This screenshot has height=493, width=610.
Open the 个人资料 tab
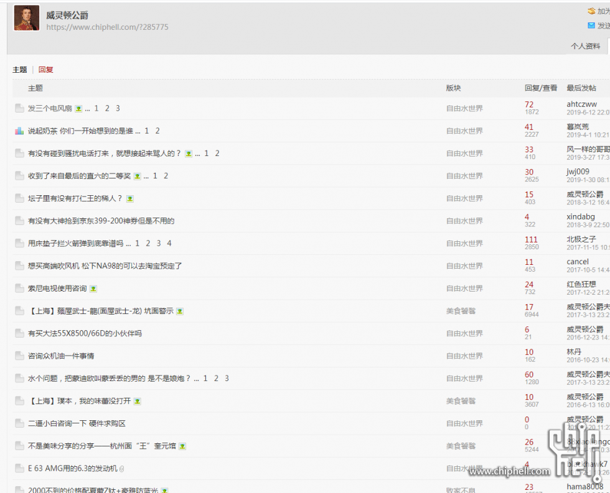(x=586, y=46)
